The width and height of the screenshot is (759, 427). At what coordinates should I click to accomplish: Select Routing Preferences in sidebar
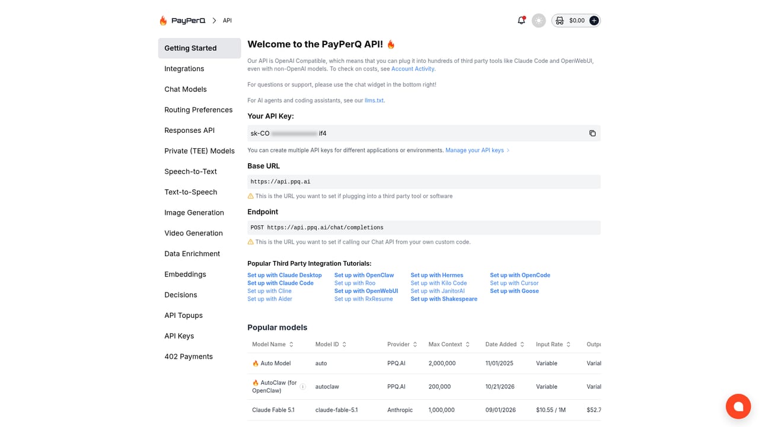199,110
